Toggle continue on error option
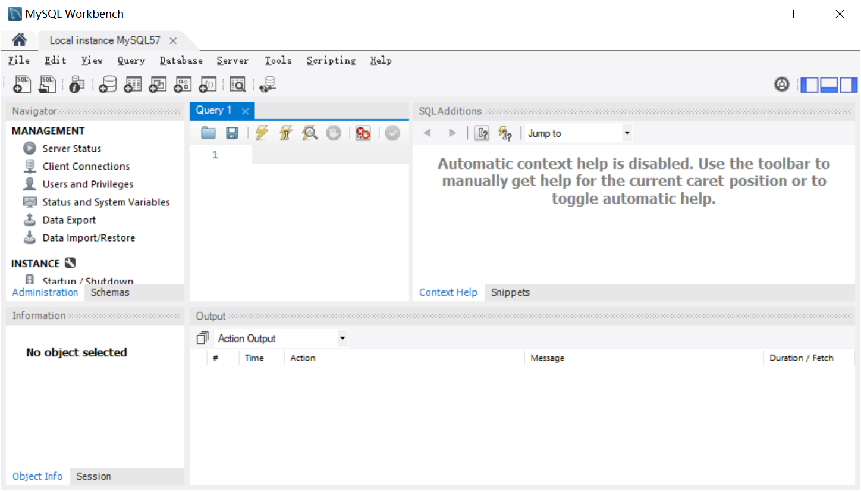 coord(363,133)
